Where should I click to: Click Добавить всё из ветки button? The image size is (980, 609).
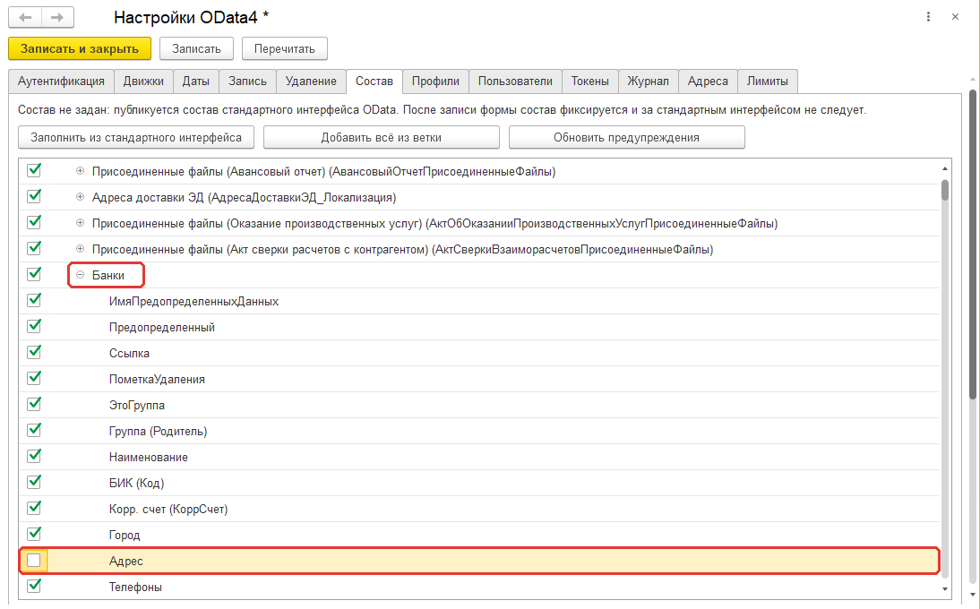point(382,137)
